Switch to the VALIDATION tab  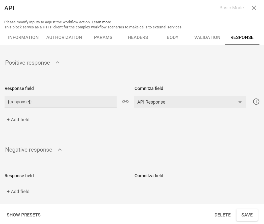(x=207, y=37)
